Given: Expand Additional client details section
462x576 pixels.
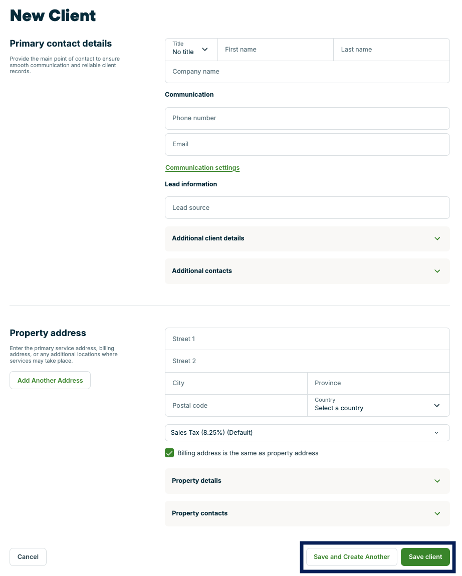Looking at the screenshot, I should pyautogui.click(x=307, y=238).
